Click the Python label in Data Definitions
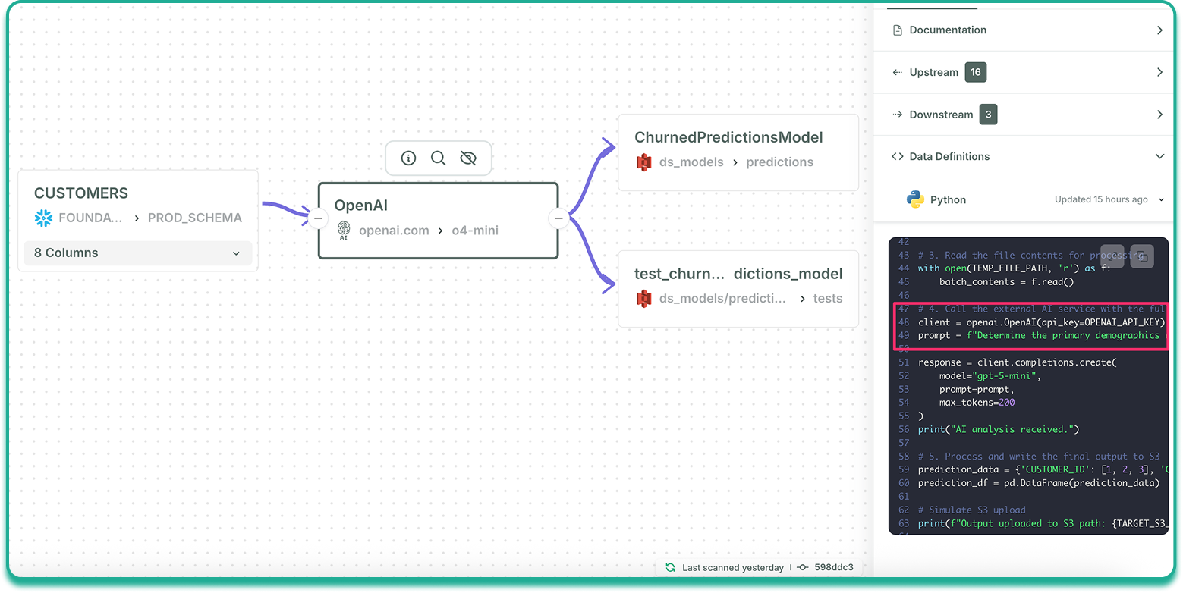The image size is (1183, 593). click(948, 199)
